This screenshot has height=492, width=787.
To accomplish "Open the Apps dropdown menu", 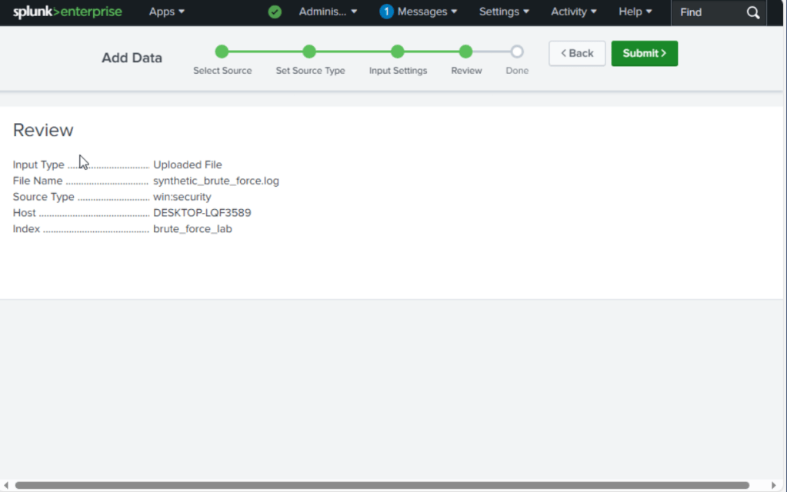I will click(166, 12).
